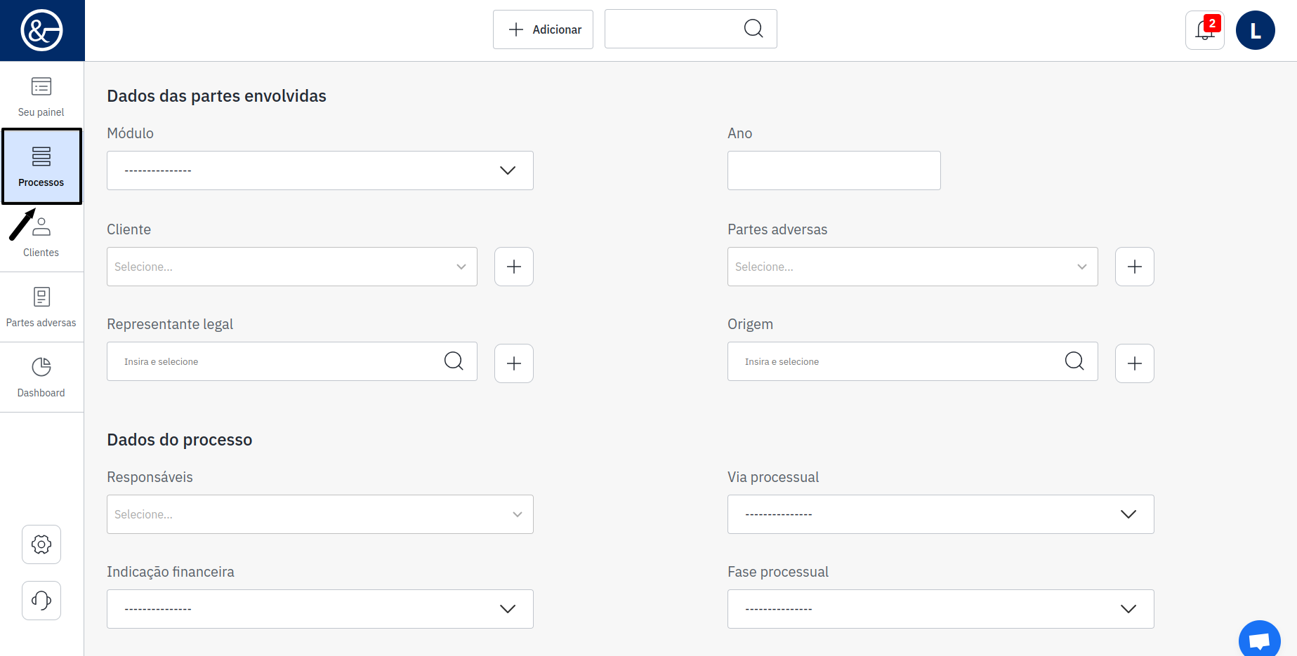Focus the Ano input field

coord(834,170)
